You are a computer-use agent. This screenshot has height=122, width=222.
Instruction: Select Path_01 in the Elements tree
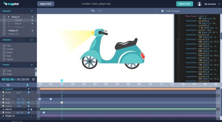[x=18, y=24]
